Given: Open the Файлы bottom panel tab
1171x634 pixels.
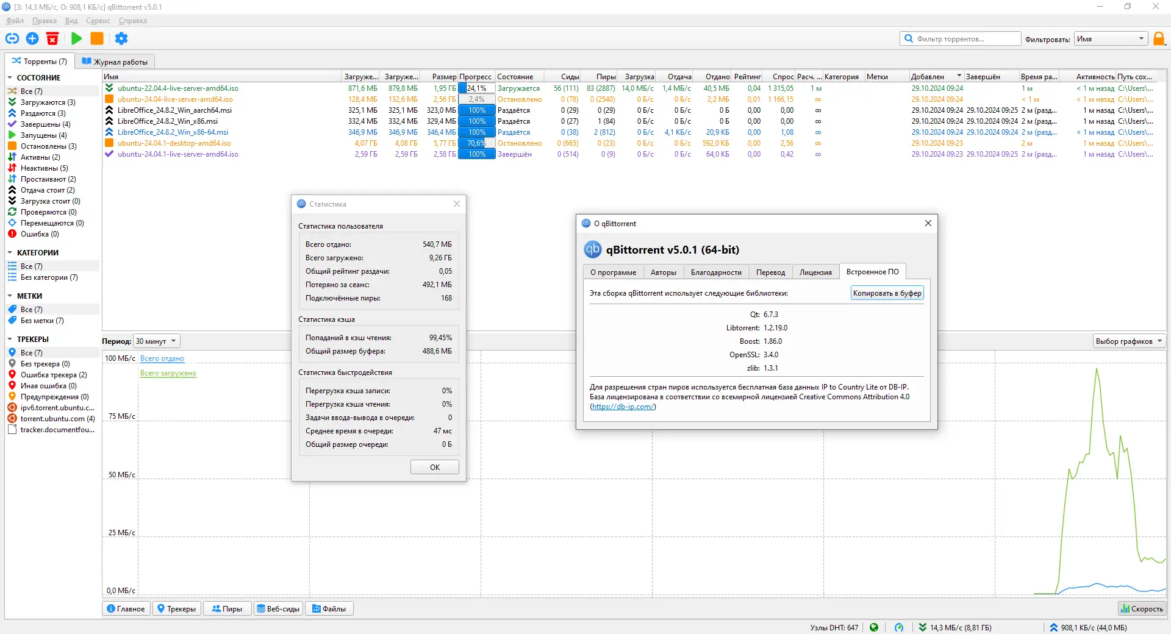Looking at the screenshot, I should click(x=329, y=609).
